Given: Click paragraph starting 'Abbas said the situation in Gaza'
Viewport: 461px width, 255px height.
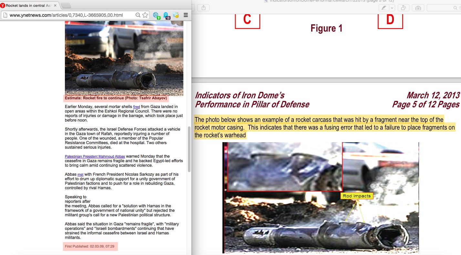Looking at the screenshot, I should pos(122,231).
